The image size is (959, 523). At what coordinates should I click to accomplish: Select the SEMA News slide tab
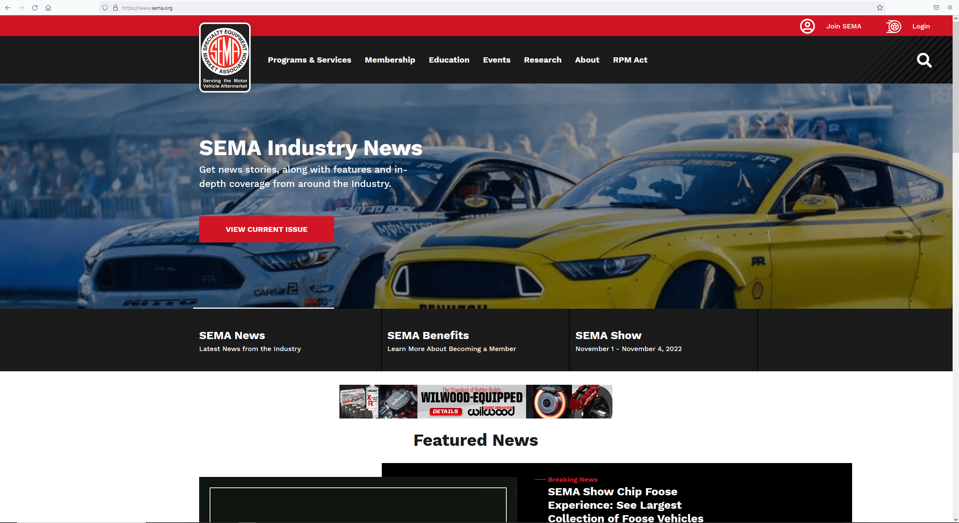287,340
